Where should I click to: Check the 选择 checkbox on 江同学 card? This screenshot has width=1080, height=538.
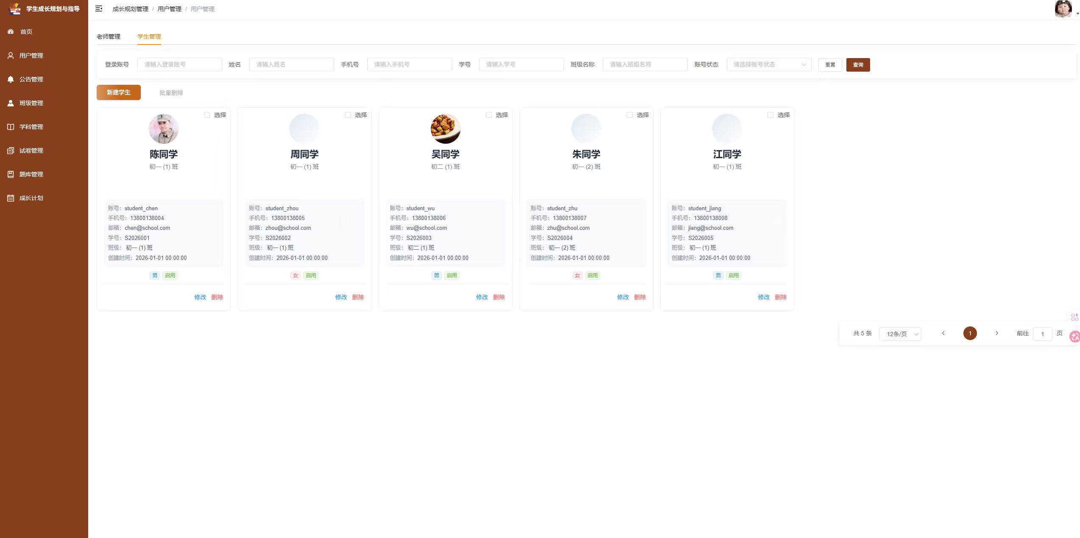[770, 115]
